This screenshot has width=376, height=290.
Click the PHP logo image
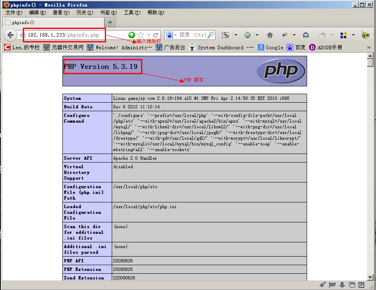tap(281, 71)
